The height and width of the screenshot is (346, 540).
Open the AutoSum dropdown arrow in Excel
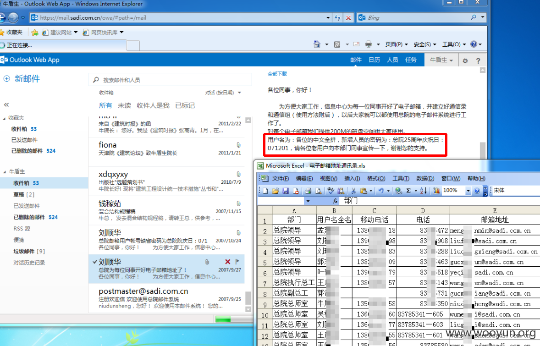coord(416,191)
